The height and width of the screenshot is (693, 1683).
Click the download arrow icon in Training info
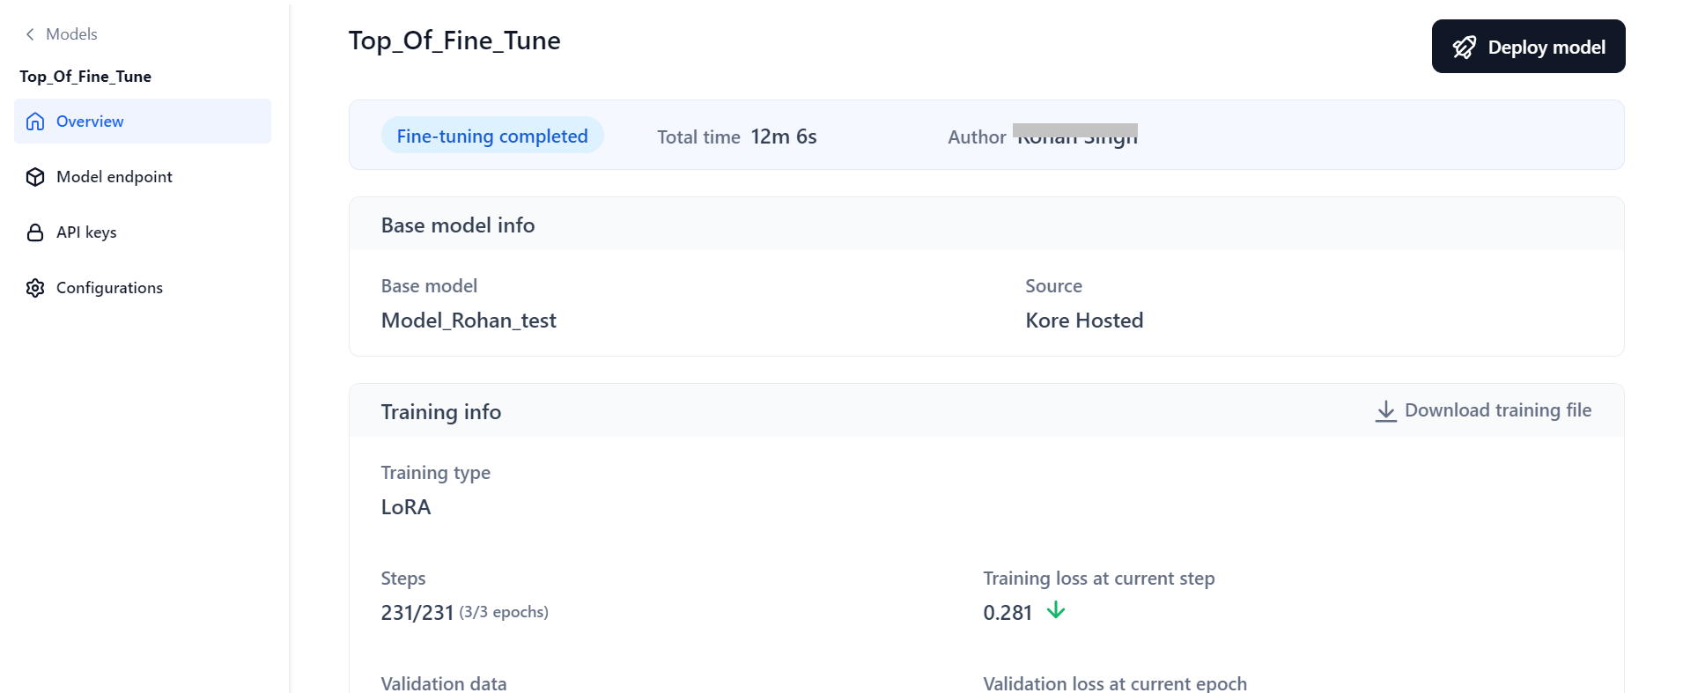point(1385,411)
